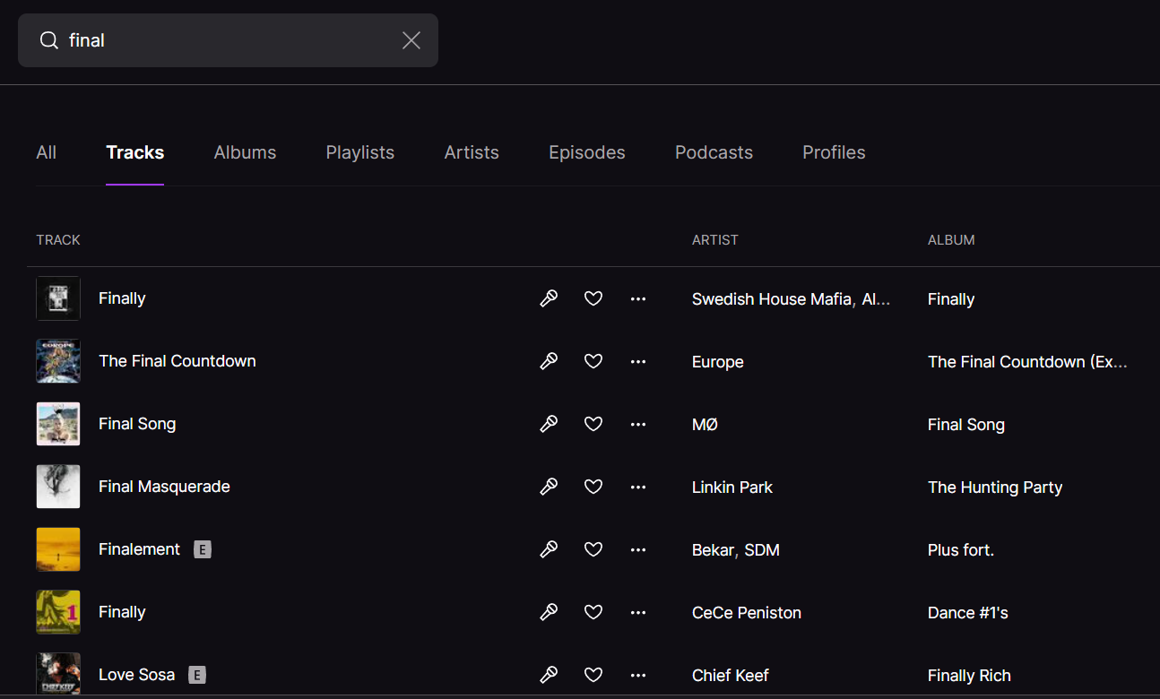The width and height of the screenshot is (1160, 699).
Task: Open more options for Finalement
Action: [638, 549]
